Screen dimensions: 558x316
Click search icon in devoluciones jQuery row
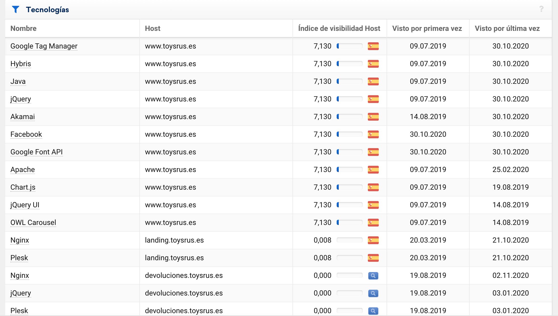click(373, 293)
